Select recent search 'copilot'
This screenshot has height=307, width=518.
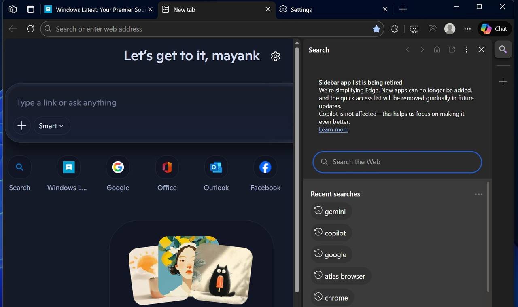(x=331, y=233)
